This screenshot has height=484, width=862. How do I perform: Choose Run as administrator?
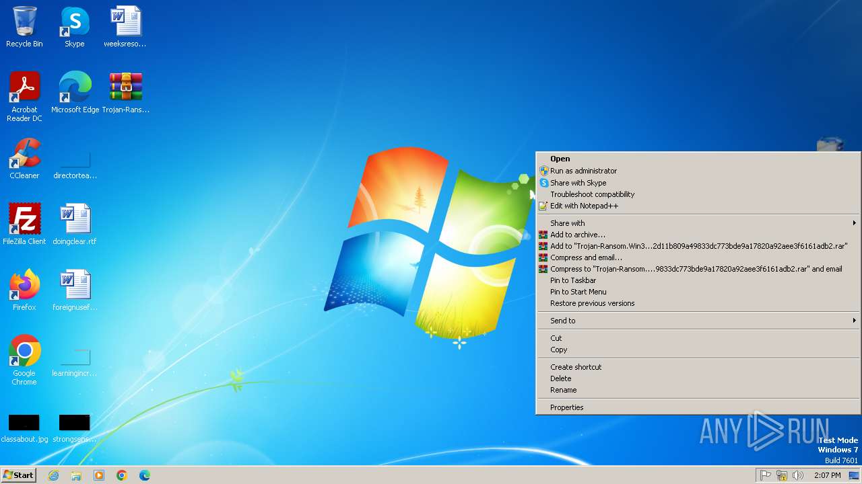(698, 171)
